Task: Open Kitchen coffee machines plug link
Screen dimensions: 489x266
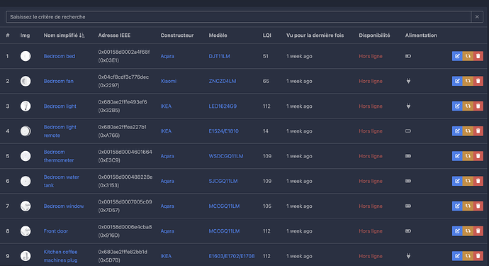Action: coord(60,256)
